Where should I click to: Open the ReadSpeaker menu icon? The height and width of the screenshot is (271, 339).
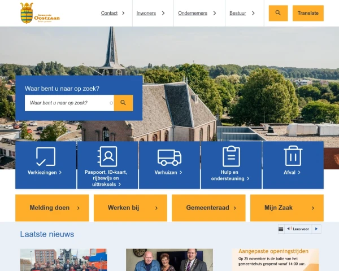point(281,229)
